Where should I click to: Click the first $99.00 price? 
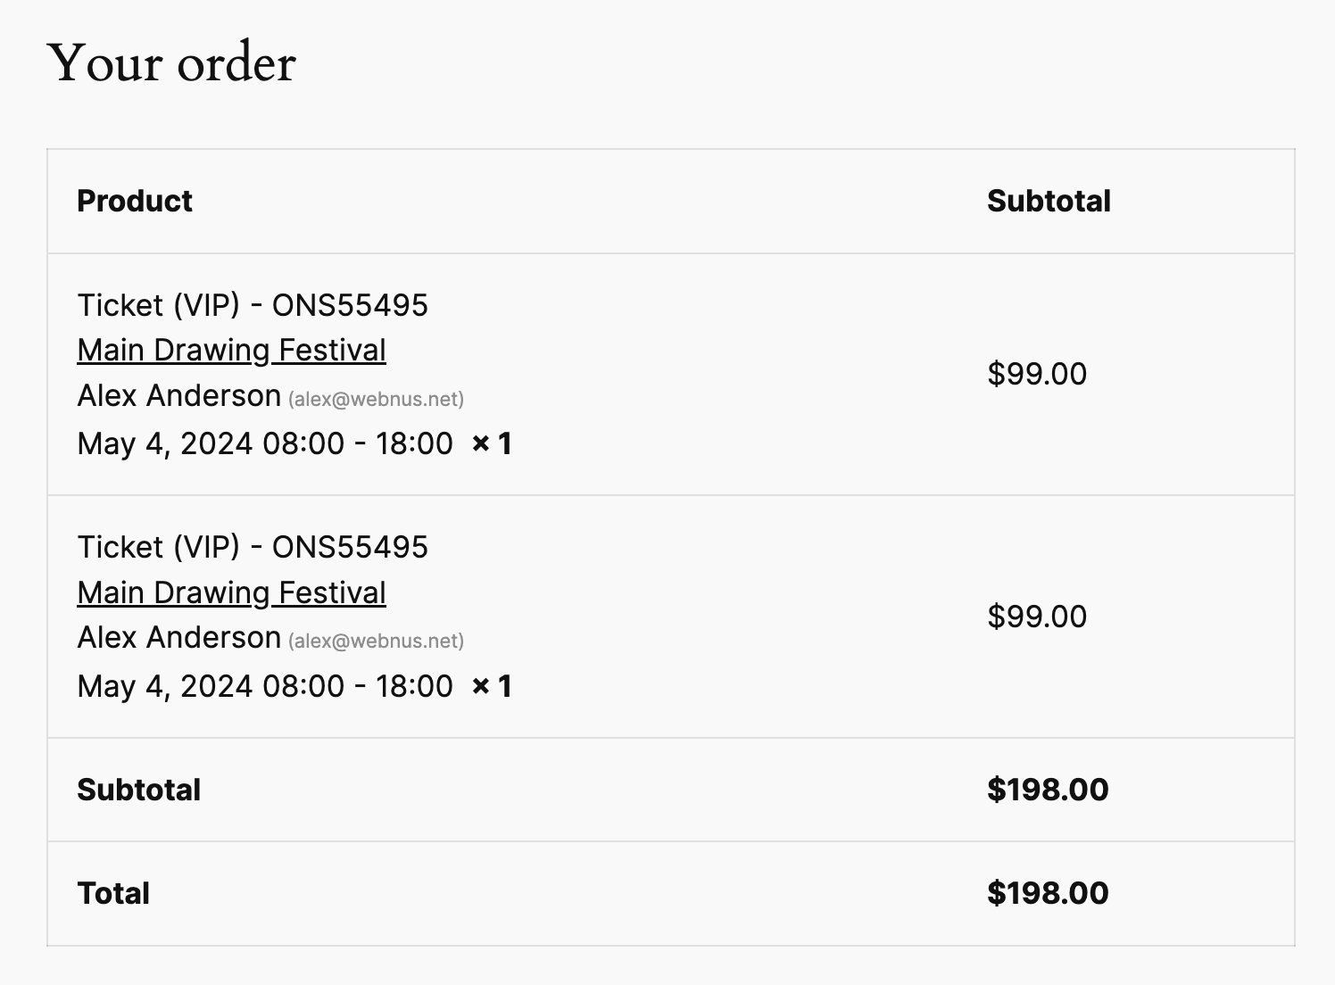click(1037, 374)
